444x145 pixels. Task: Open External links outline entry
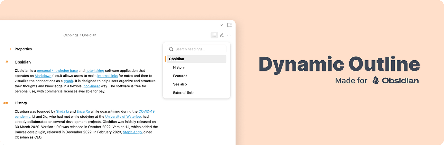click(x=184, y=93)
